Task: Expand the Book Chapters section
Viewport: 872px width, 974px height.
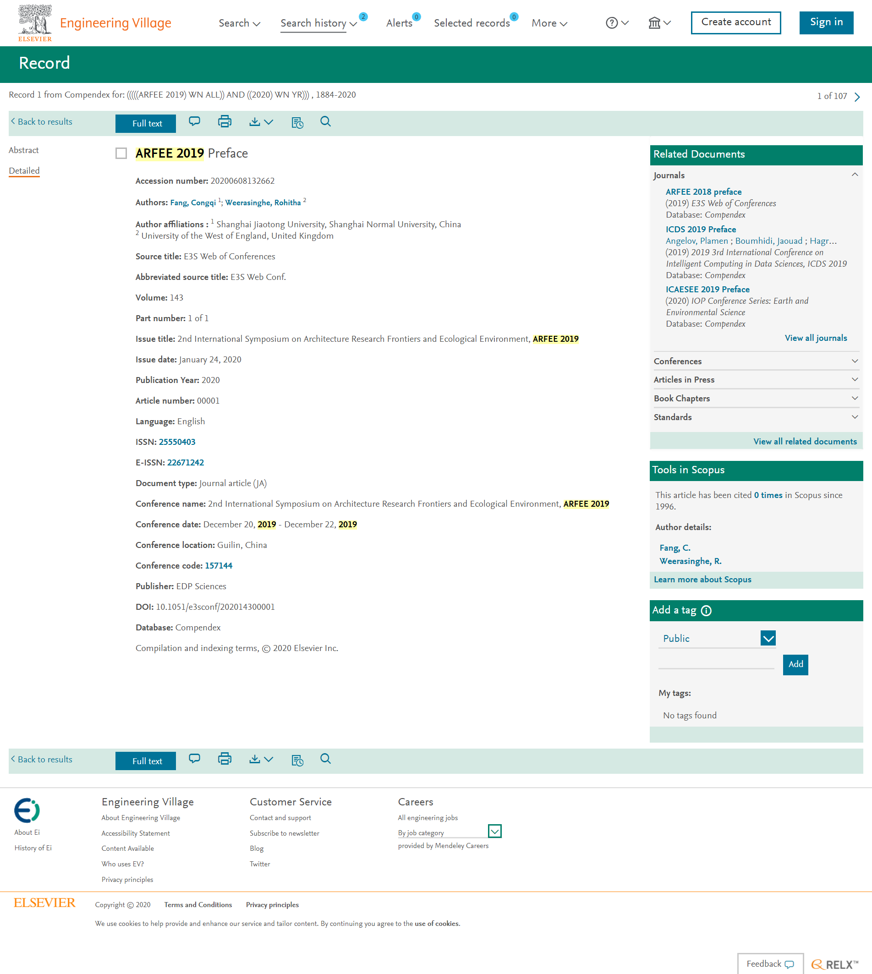Action: click(756, 398)
